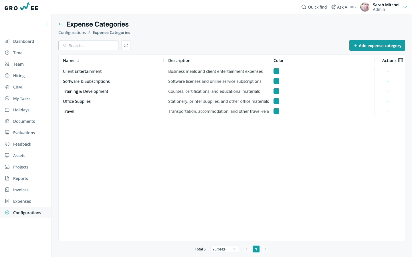Collapse the sidebar with the chevron

47,25
